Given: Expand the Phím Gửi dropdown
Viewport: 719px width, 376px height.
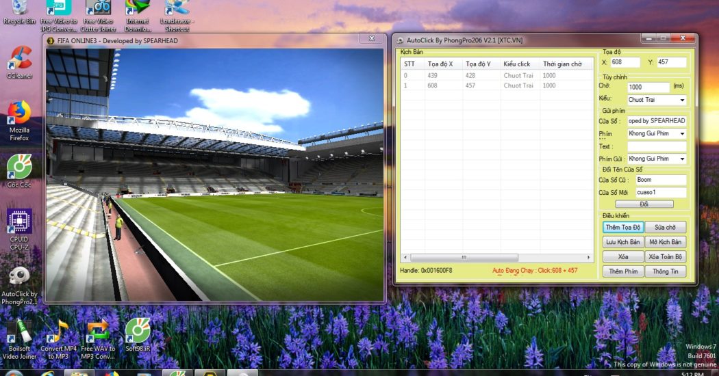Looking at the screenshot, I should point(657,159).
